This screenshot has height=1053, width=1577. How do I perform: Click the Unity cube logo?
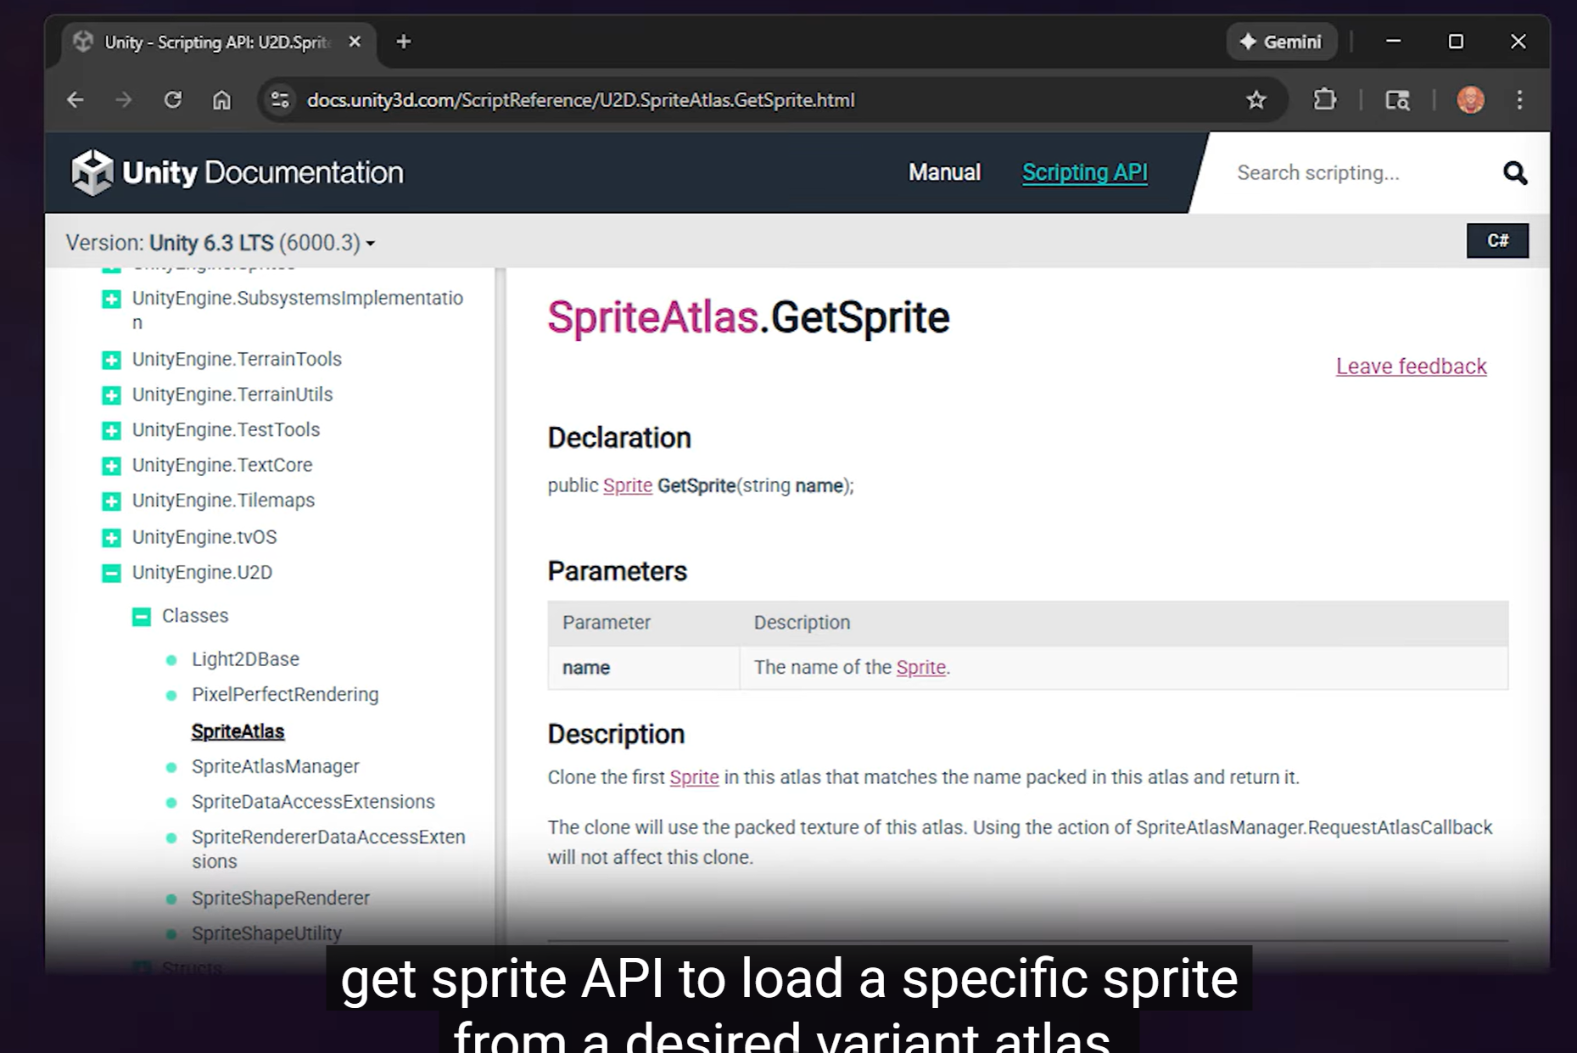coord(92,172)
